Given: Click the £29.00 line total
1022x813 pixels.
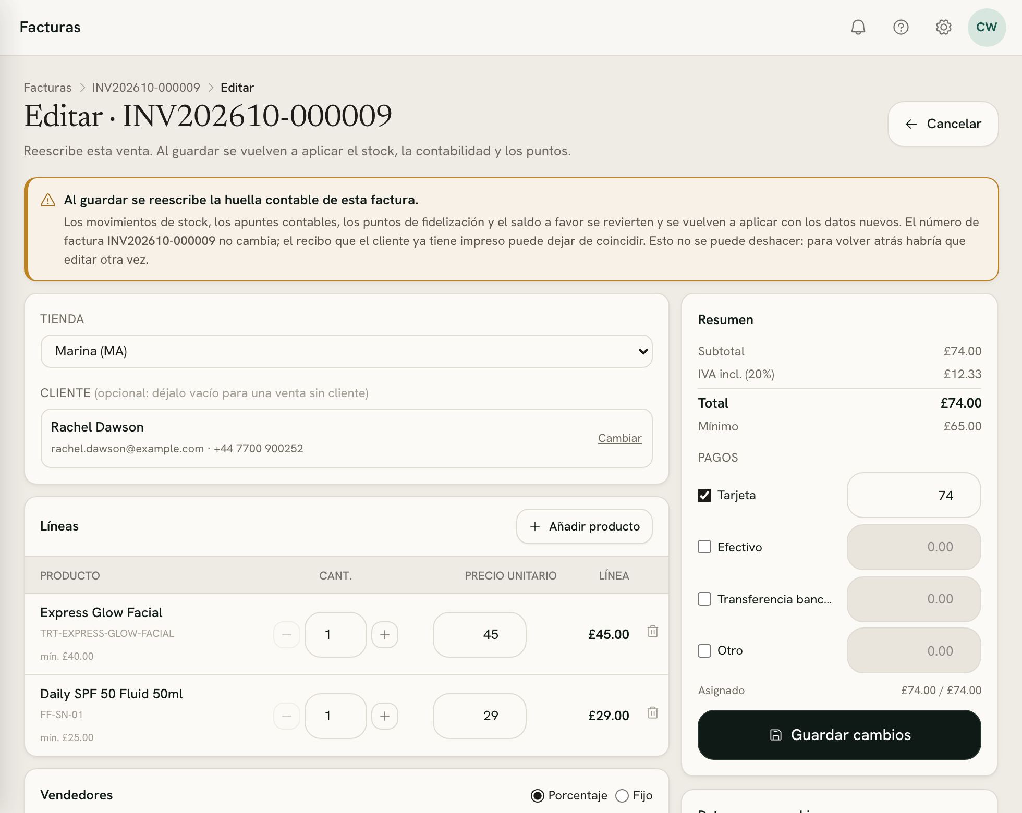Looking at the screenshot, I should 609,716.
